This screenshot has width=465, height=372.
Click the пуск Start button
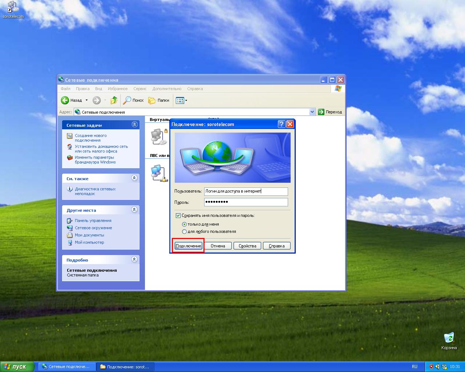click(x=17, y=367)
